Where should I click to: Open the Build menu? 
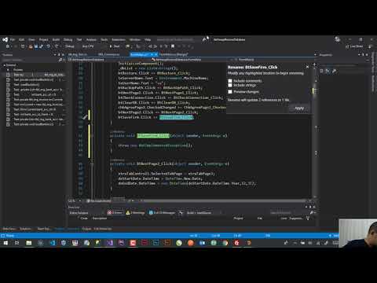click(x=56, y=39)
